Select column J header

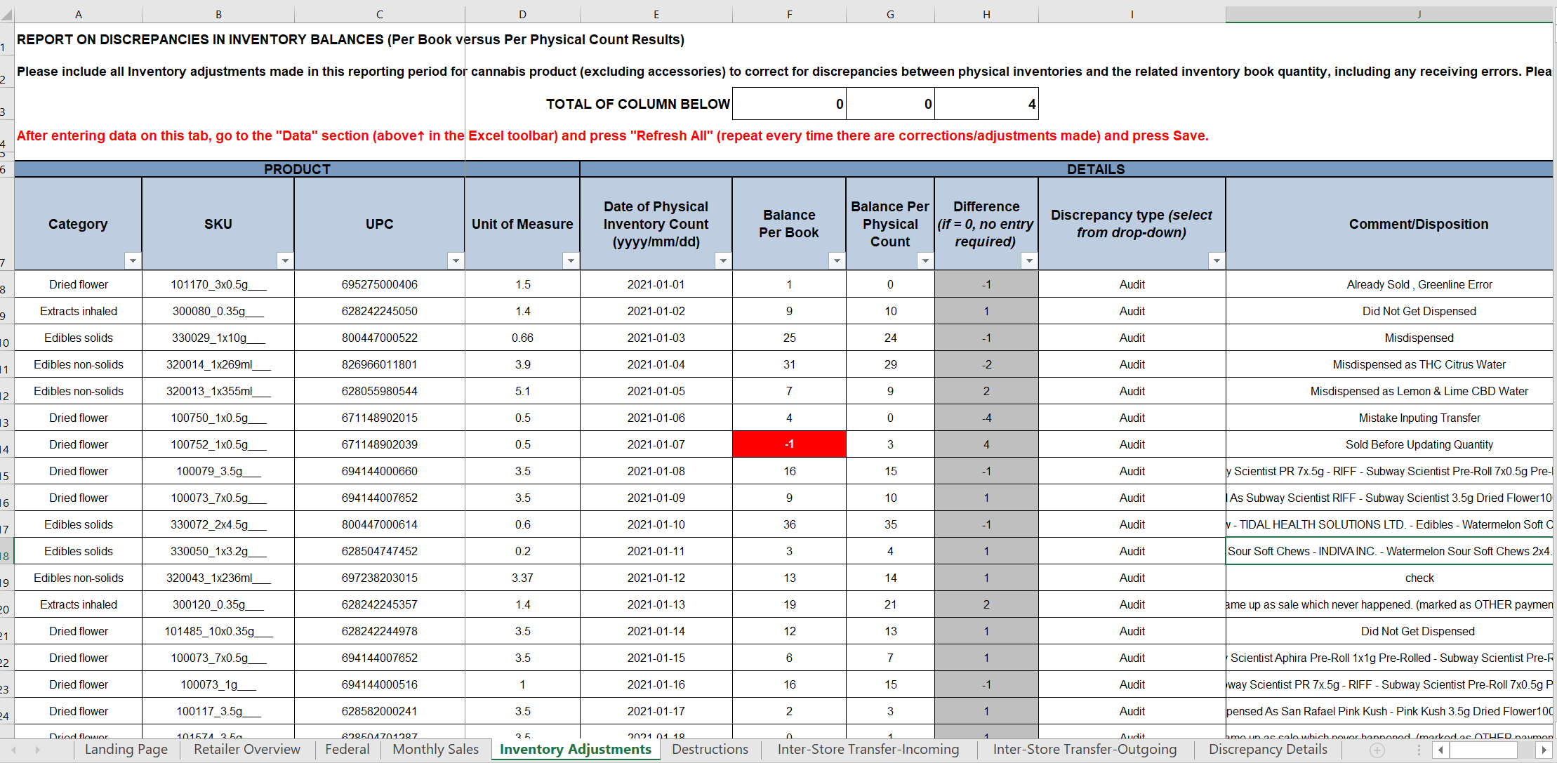point(1419,14)
